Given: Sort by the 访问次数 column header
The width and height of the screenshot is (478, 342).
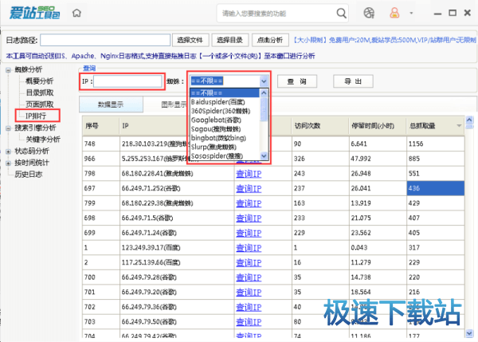Looking at the screenshot, I should click(x=320, y=126).
